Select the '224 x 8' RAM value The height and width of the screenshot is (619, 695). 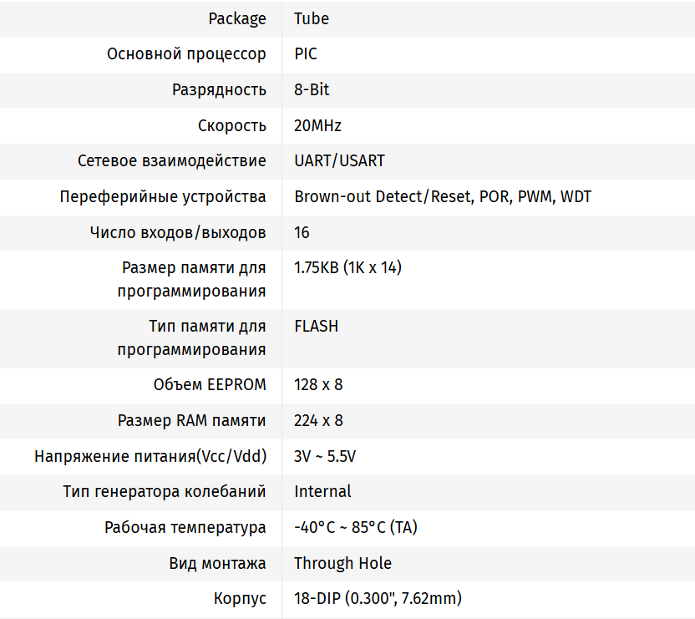[318, 421]
